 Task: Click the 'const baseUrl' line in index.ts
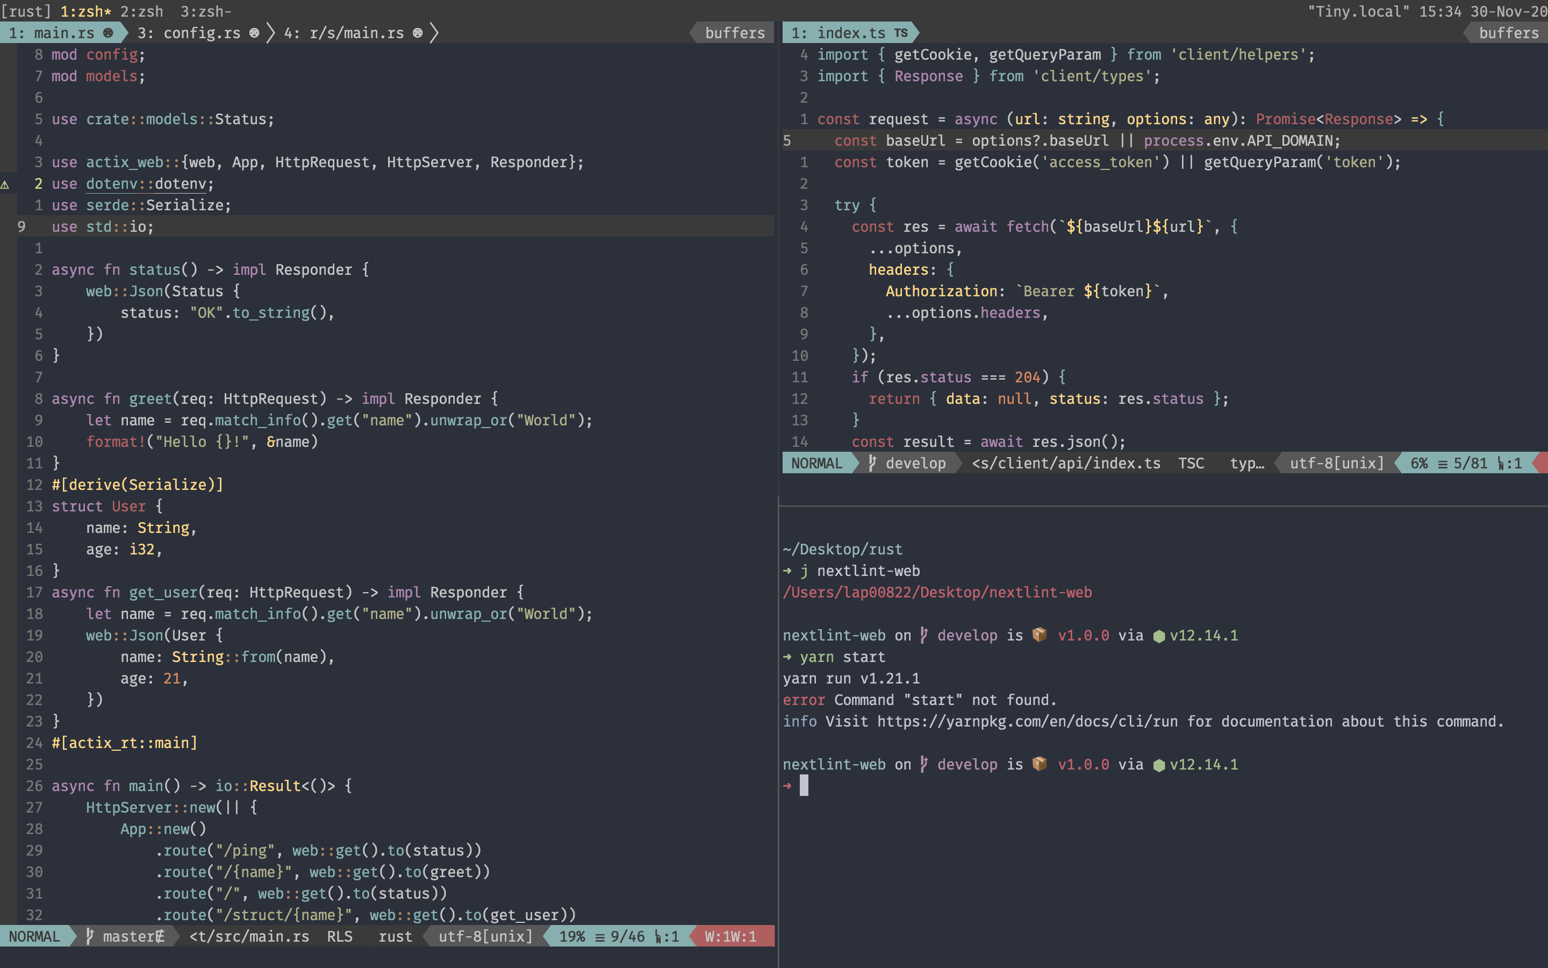pos(1165,140)
